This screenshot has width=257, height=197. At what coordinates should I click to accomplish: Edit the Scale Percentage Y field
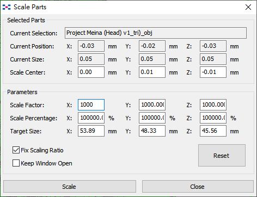pos(152,118)
